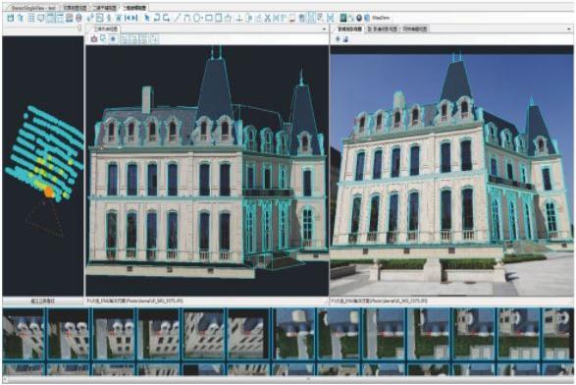Jump to last image with skip-forward icon
The image size is (576, 385).
[x=135, y=18]
